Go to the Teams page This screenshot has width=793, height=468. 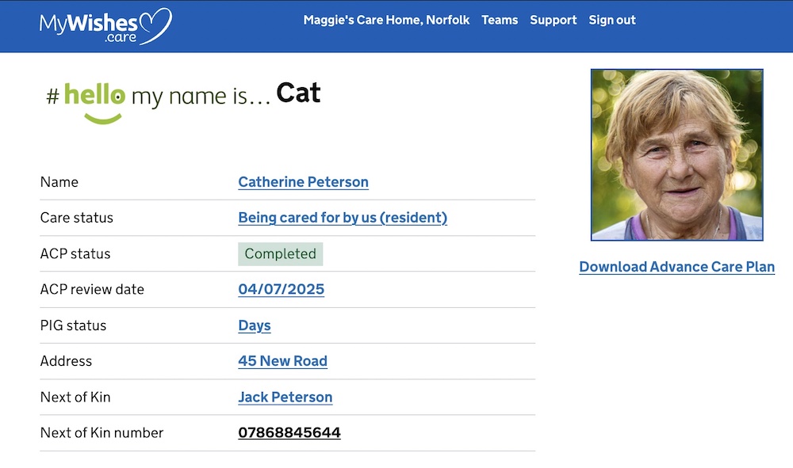500,20
